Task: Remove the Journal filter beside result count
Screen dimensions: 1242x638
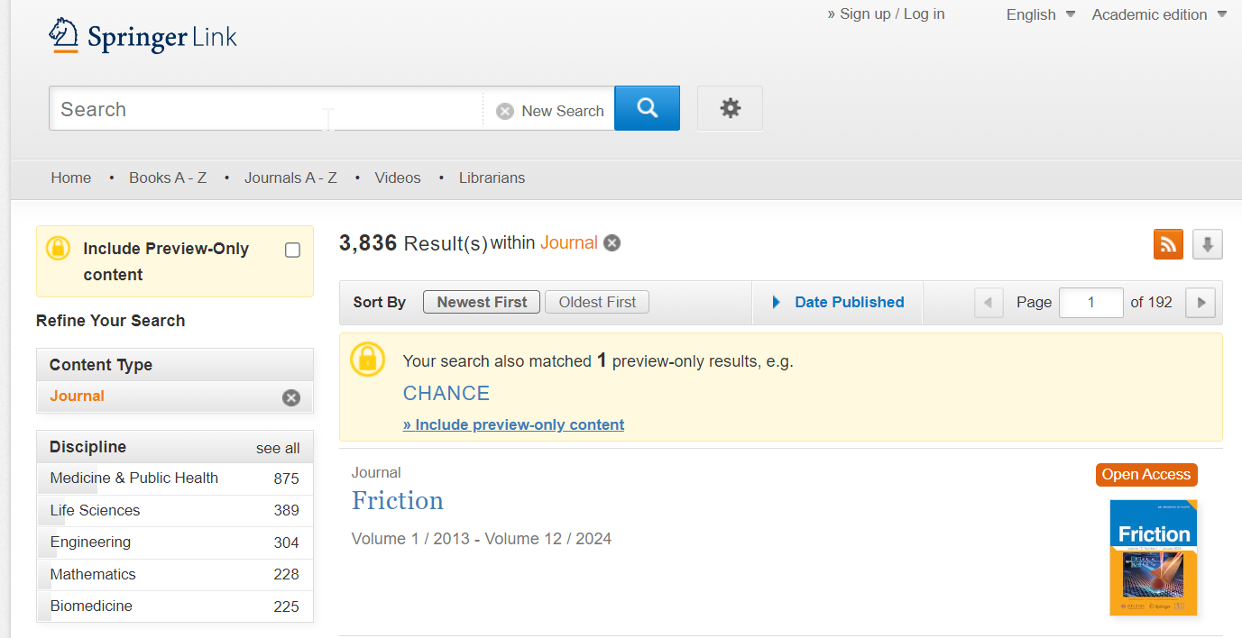Action: click(612, 242)
